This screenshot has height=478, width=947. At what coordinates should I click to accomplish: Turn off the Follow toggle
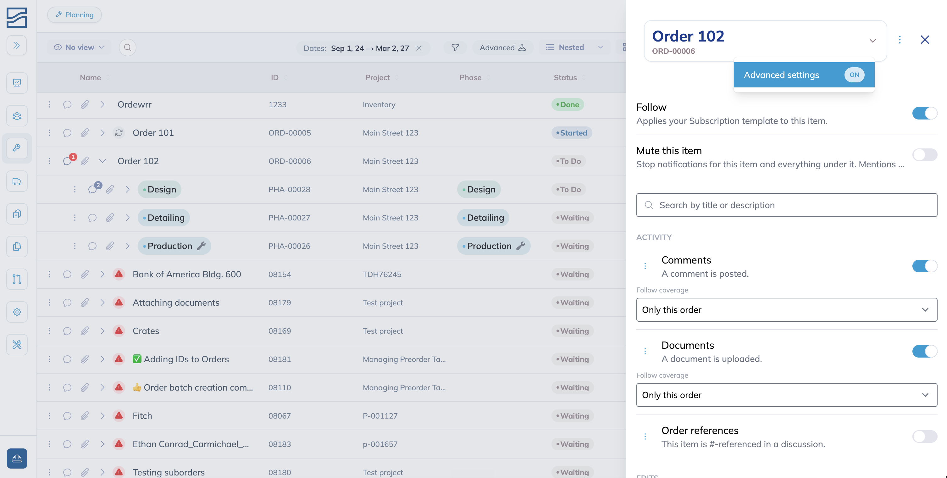pyautogui.click(x=924, y=113)
